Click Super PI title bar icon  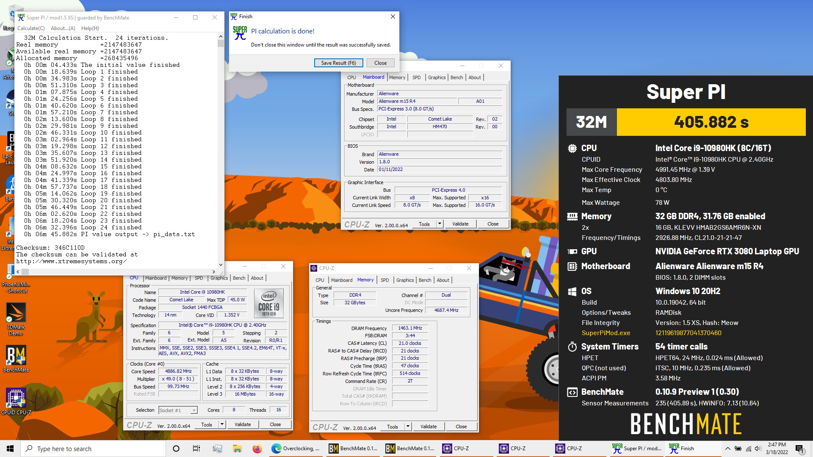[21, 17]
